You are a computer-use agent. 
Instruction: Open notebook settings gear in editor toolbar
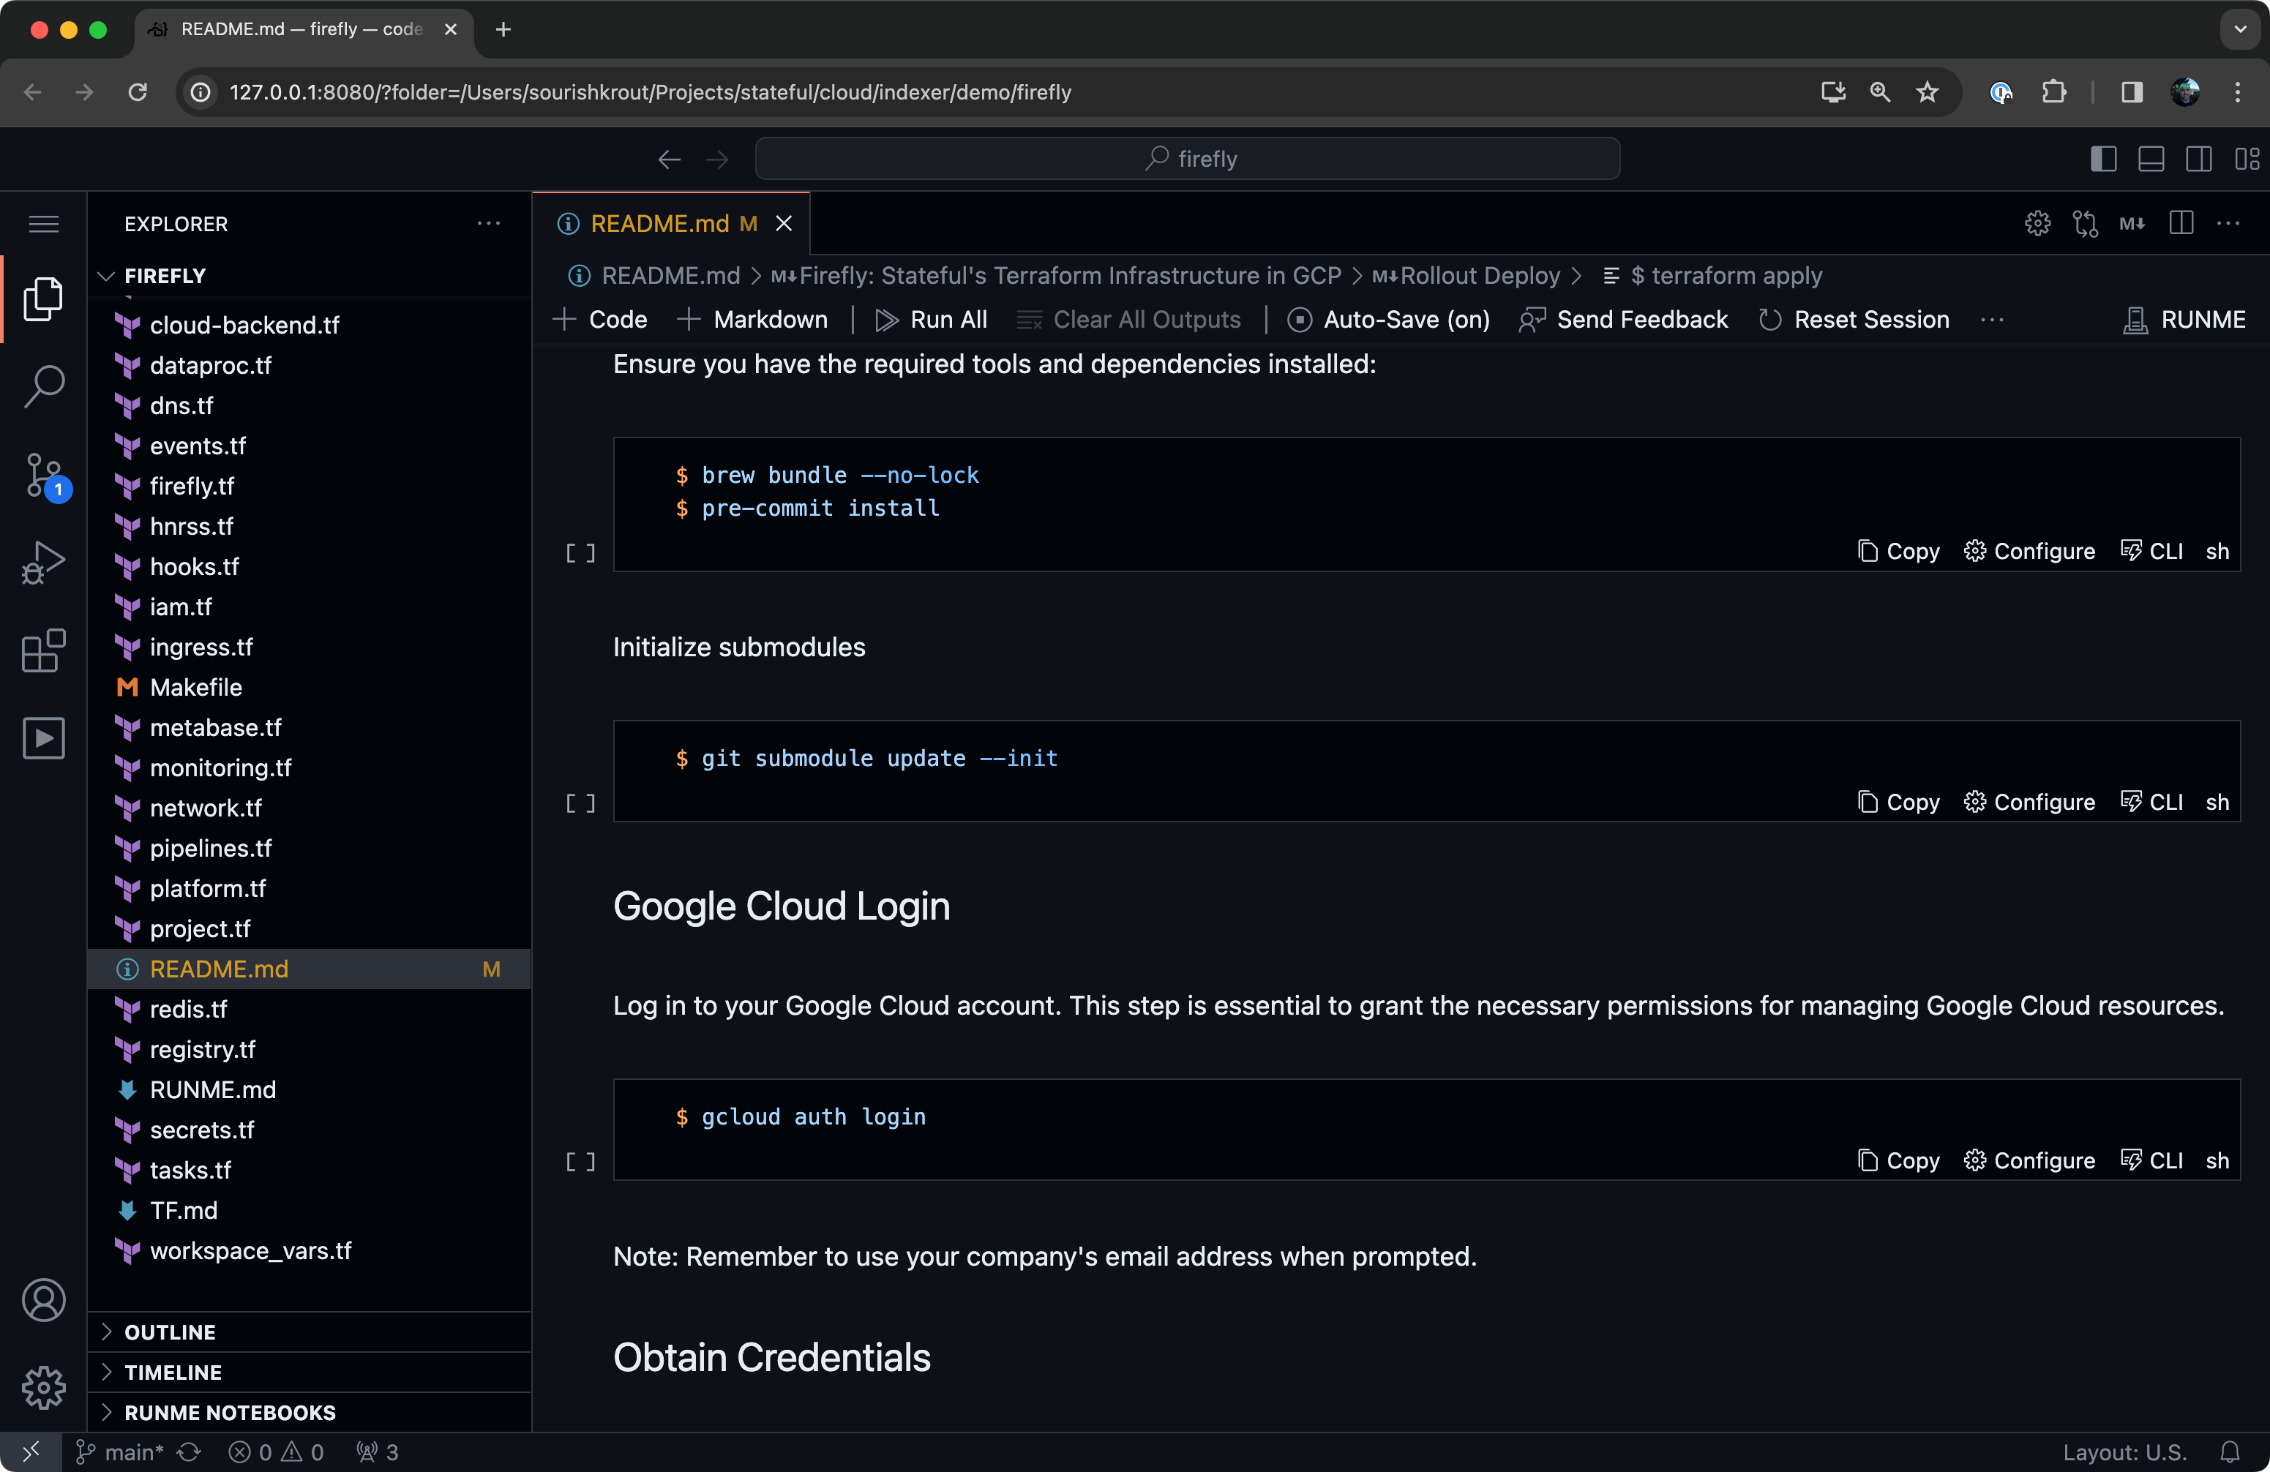pos(2037,223)
